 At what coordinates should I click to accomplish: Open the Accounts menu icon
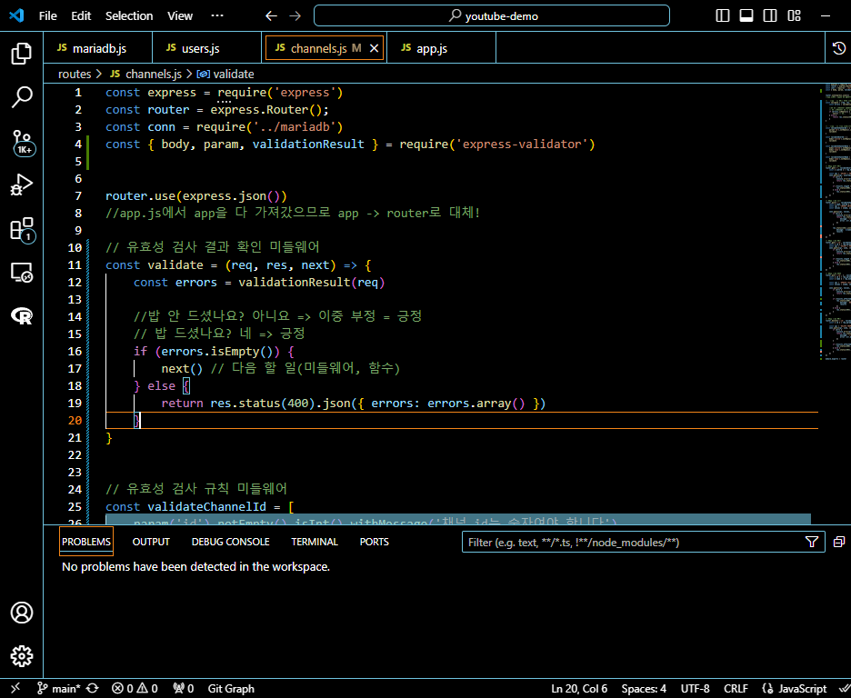(22, 613)
